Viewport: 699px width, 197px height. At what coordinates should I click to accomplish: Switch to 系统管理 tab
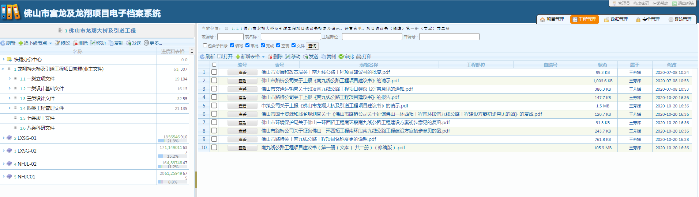(680, 19)
